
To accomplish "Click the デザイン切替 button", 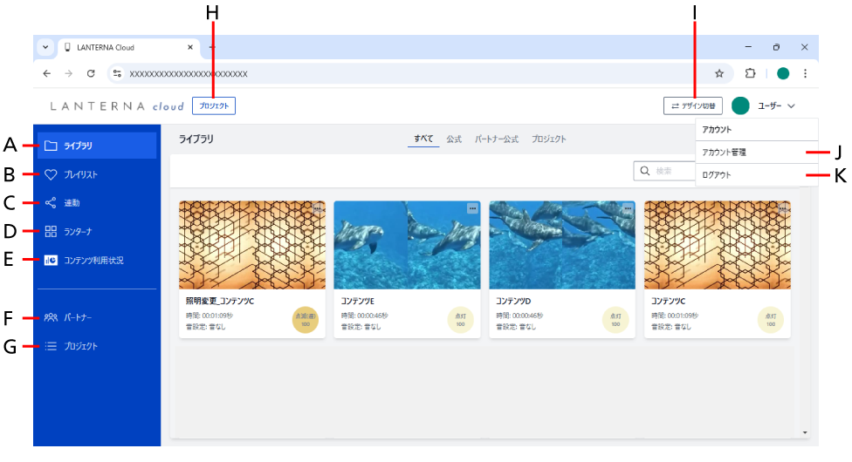I will [693, 106].
